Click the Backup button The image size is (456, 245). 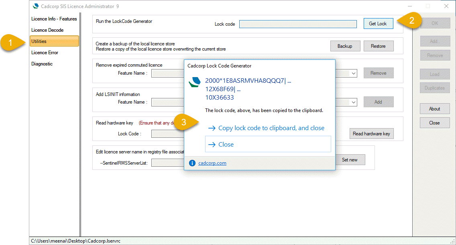point(345,46)
